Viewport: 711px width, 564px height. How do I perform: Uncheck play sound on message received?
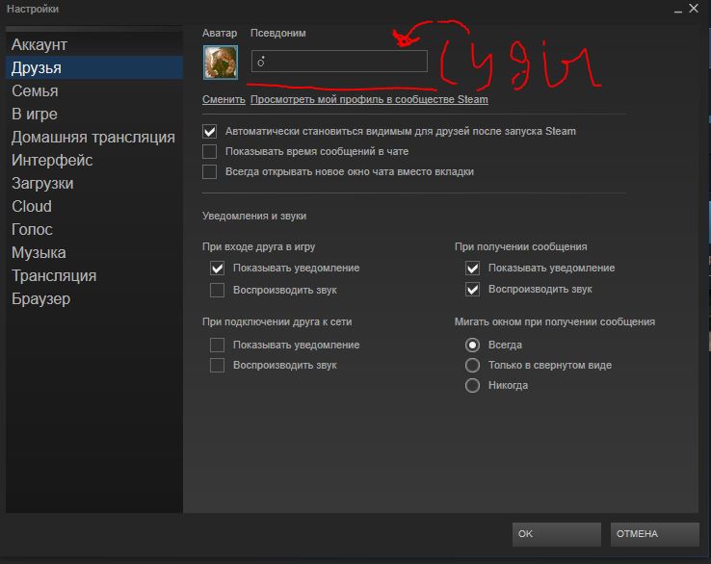pyautogui.click(x=472, y=290)
